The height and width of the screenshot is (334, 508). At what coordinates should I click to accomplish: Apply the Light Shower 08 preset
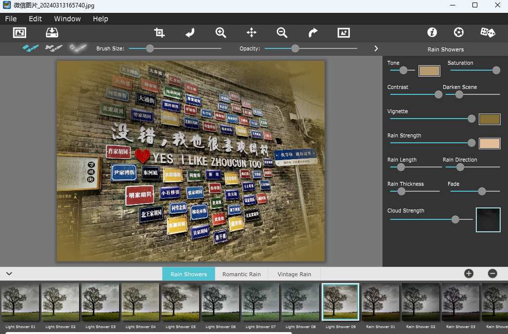point(300,302)
